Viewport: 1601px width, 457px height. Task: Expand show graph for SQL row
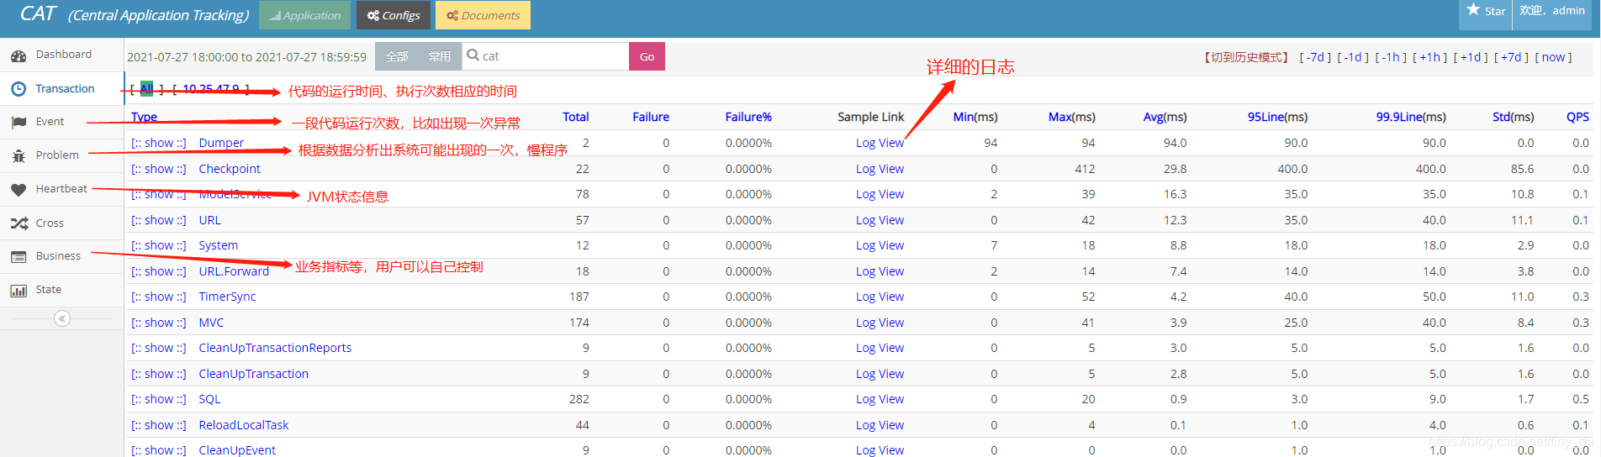click(159, 399)
